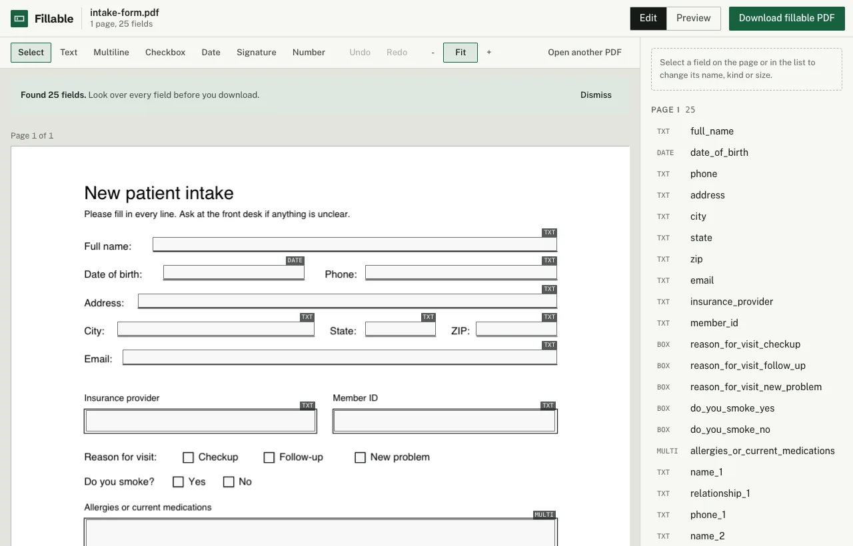The image size is (853, 546).
Task: Zoom in with the plus button
Action: (489, 53)
